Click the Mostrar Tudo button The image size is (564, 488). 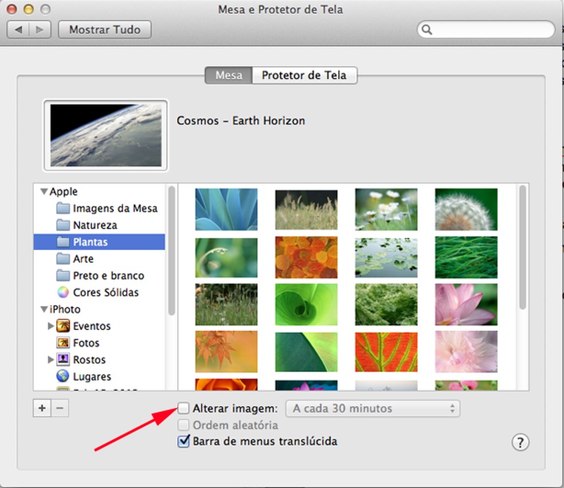105,29
